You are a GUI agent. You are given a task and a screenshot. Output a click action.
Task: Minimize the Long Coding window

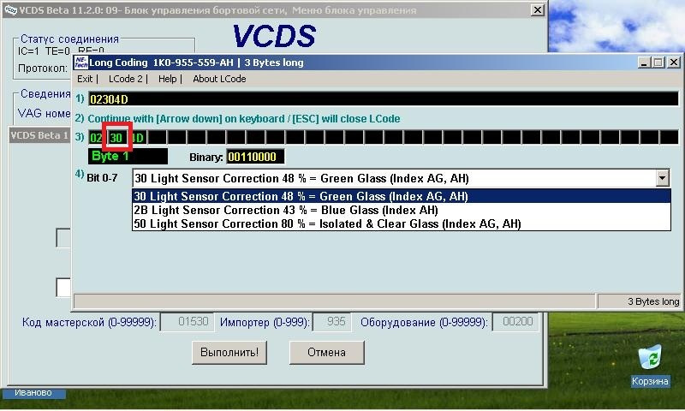[643, 63]
